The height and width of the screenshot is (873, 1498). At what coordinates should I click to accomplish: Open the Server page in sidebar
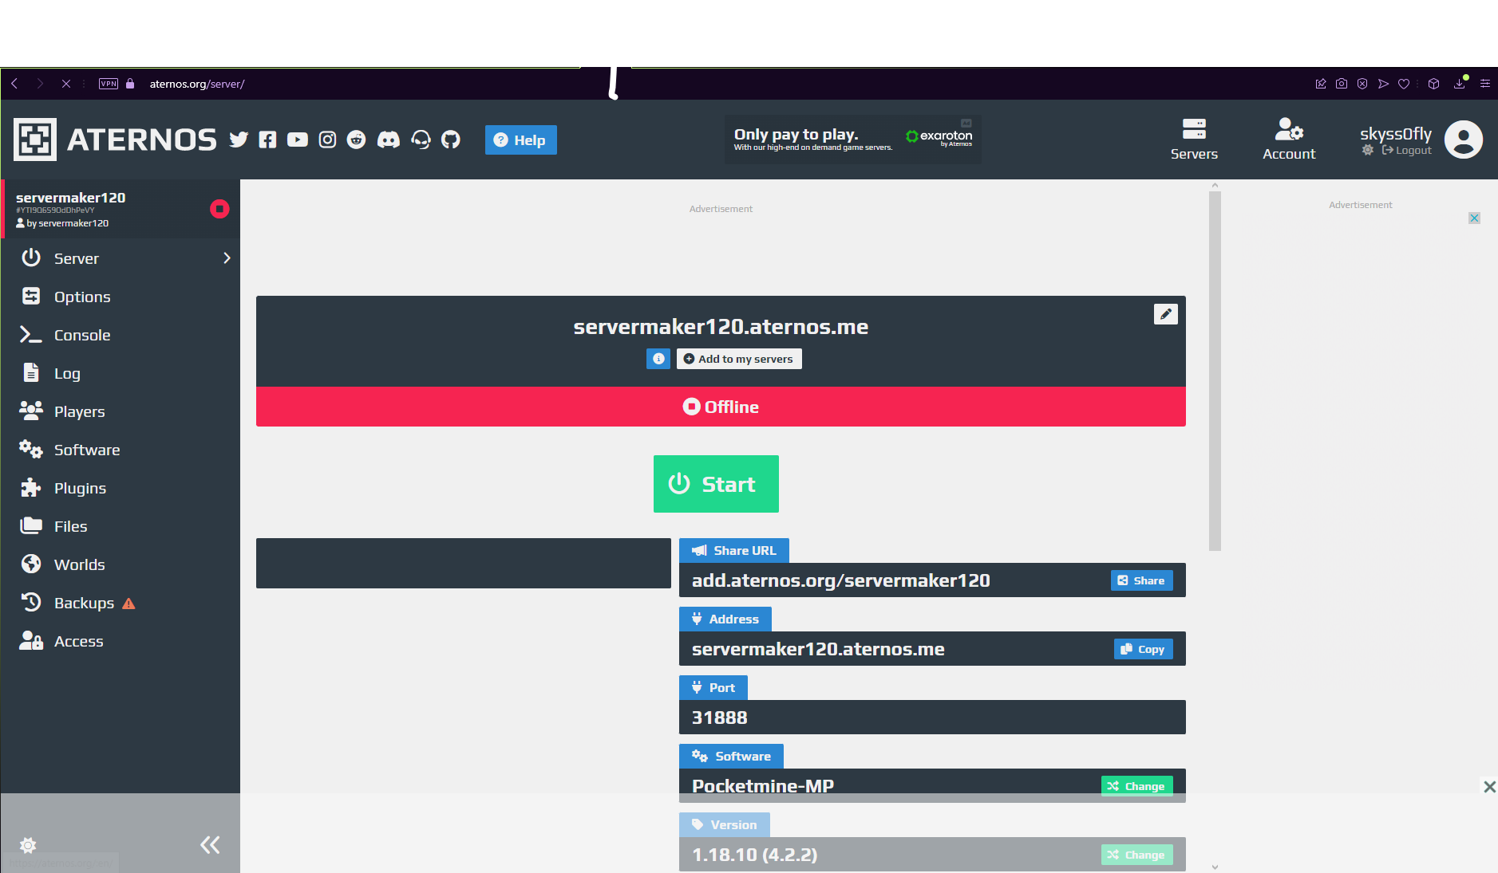[77, 258]
